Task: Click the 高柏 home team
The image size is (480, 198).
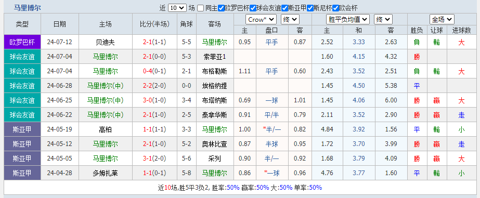Action: pos(105,129)
